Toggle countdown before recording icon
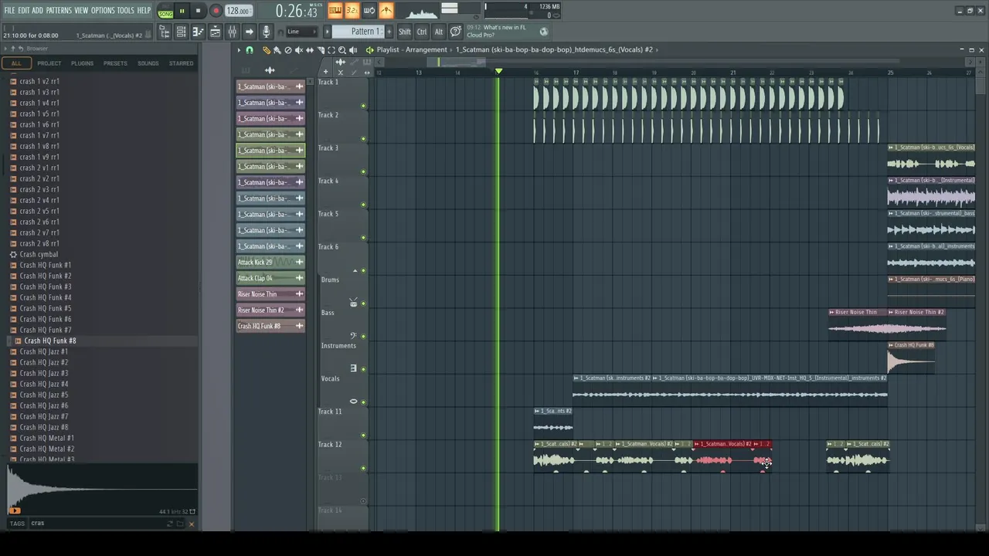Viewport: 989px width, 556px height. point(352,10)
